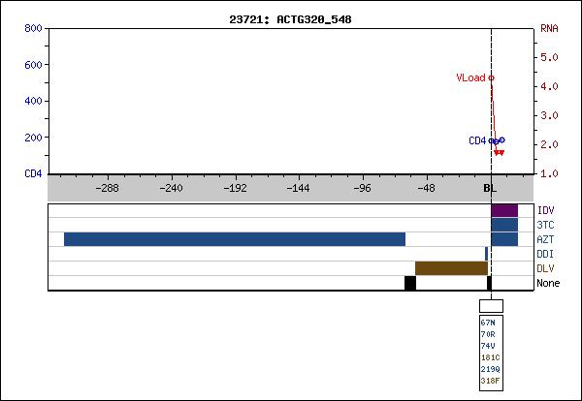Viewport: 582px width, 401px height.
Task: Select mutation 74V in the list
Action: click(x=488, y=346)
